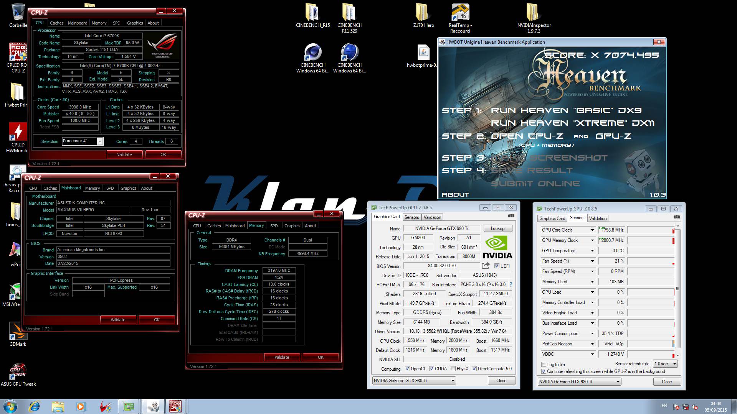Switch to the GPU-Z taskbar button
This screenshot has width=737, height=414.
(129, 406)
